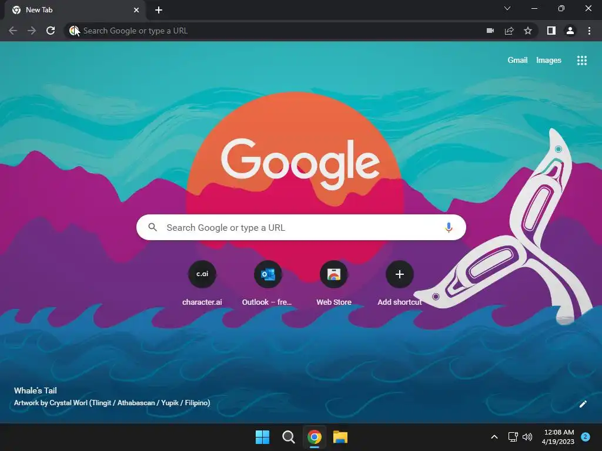This screenshot has height=451, width=602.
Task: Open the Google apps grid
Action: [581, 60]
